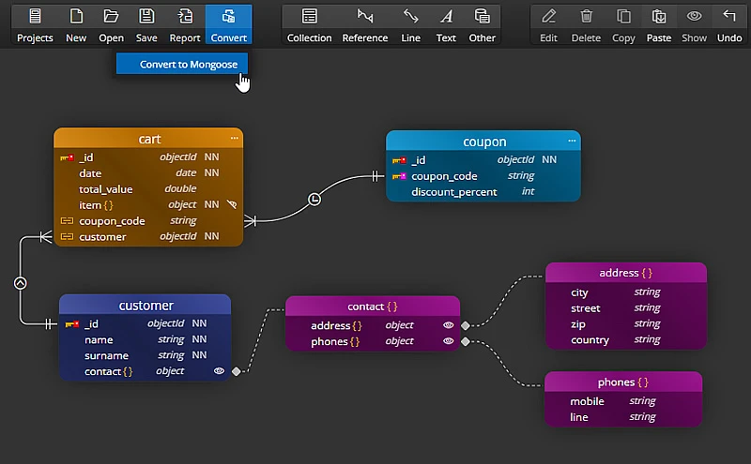The height and width of the screenshot is (464, 751).
Task: Toggle visibility of customer contact field
Action: 219,370
